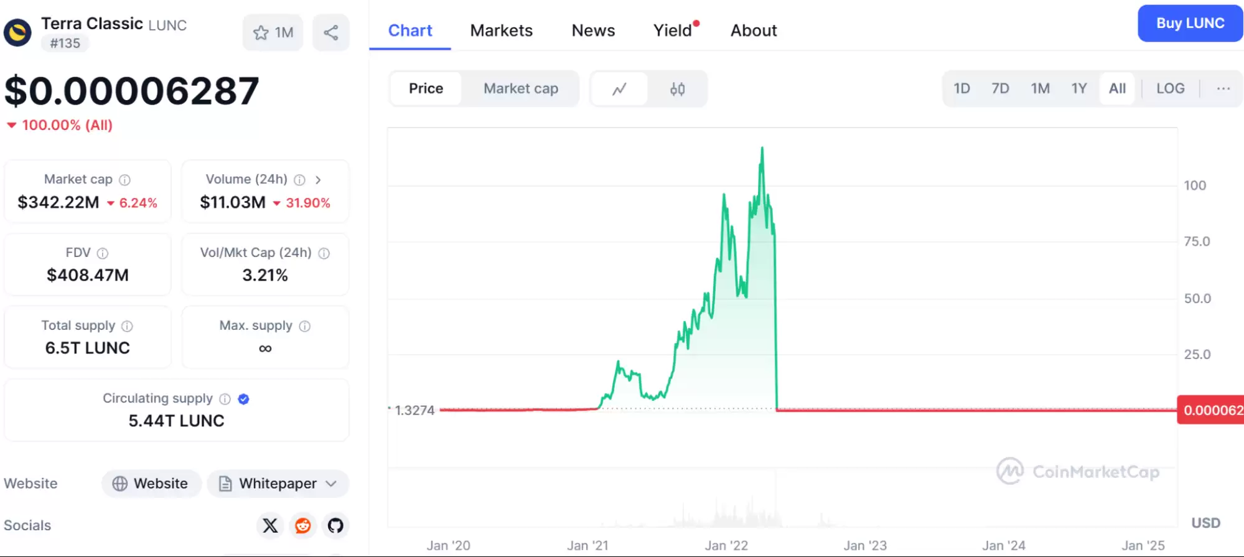The height and width of the screenshot is (557, 1244).
Task: Open Terra Classic's Reddit community
Action: (x=303, y=525)
